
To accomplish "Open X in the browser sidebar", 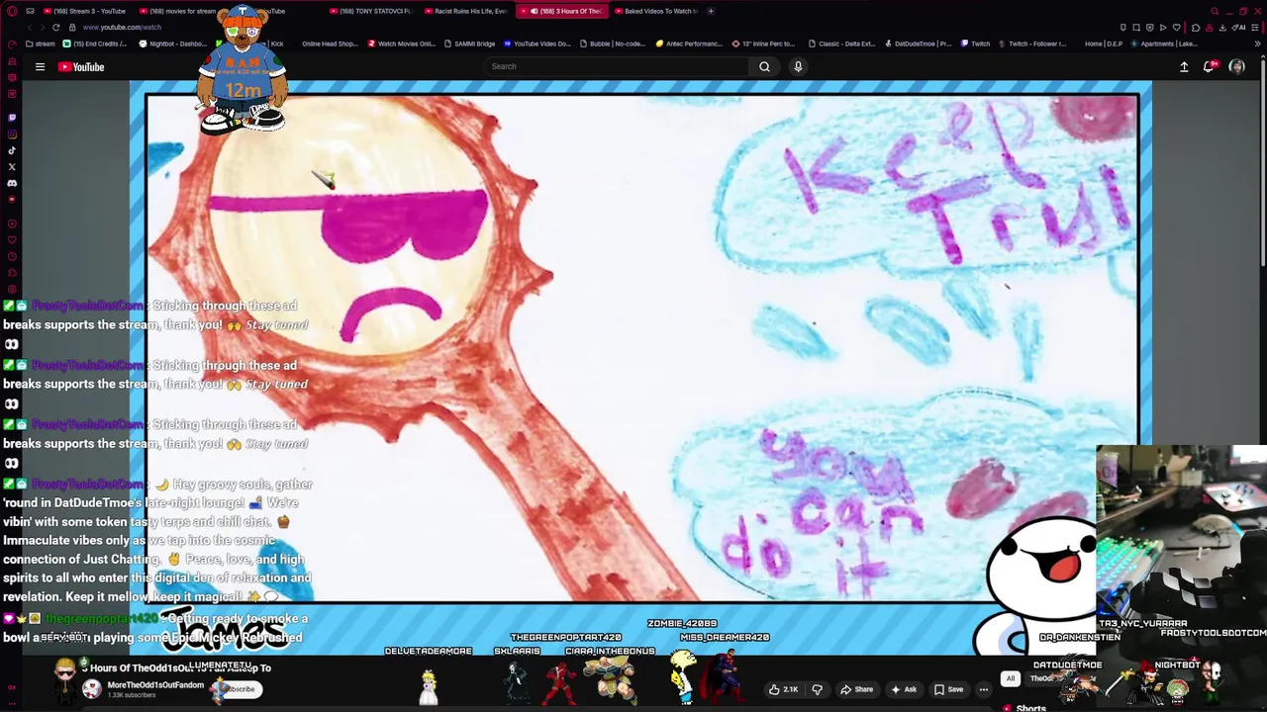I will [12, 167].
